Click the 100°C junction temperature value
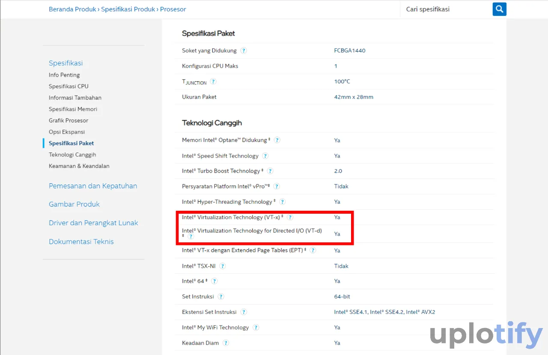 (342, 81)
